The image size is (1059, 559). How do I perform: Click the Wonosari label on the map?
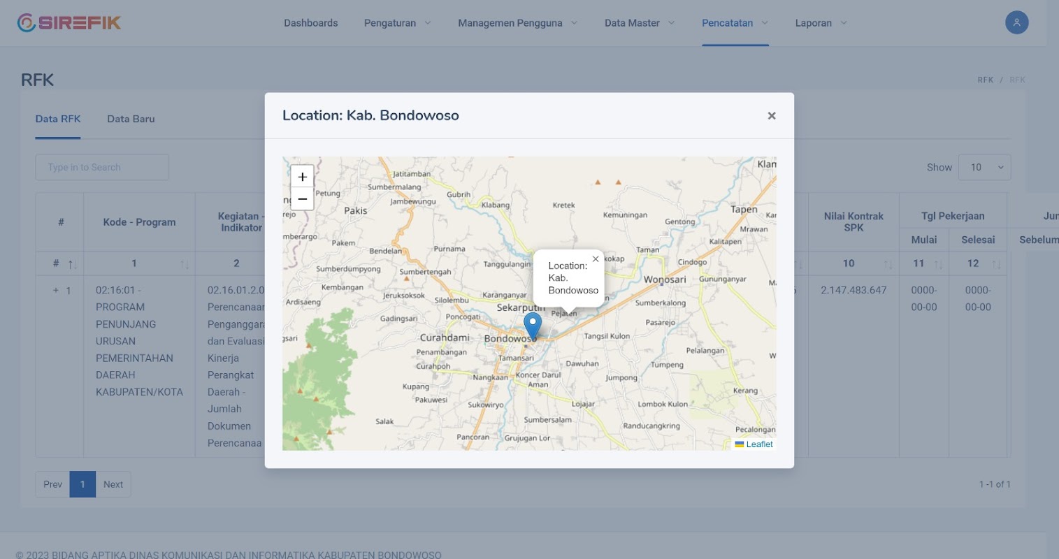point(665,279)
